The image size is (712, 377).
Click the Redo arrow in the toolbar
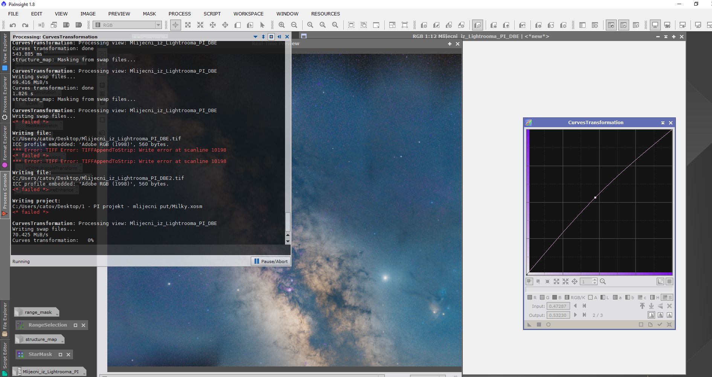coord(25,25)
